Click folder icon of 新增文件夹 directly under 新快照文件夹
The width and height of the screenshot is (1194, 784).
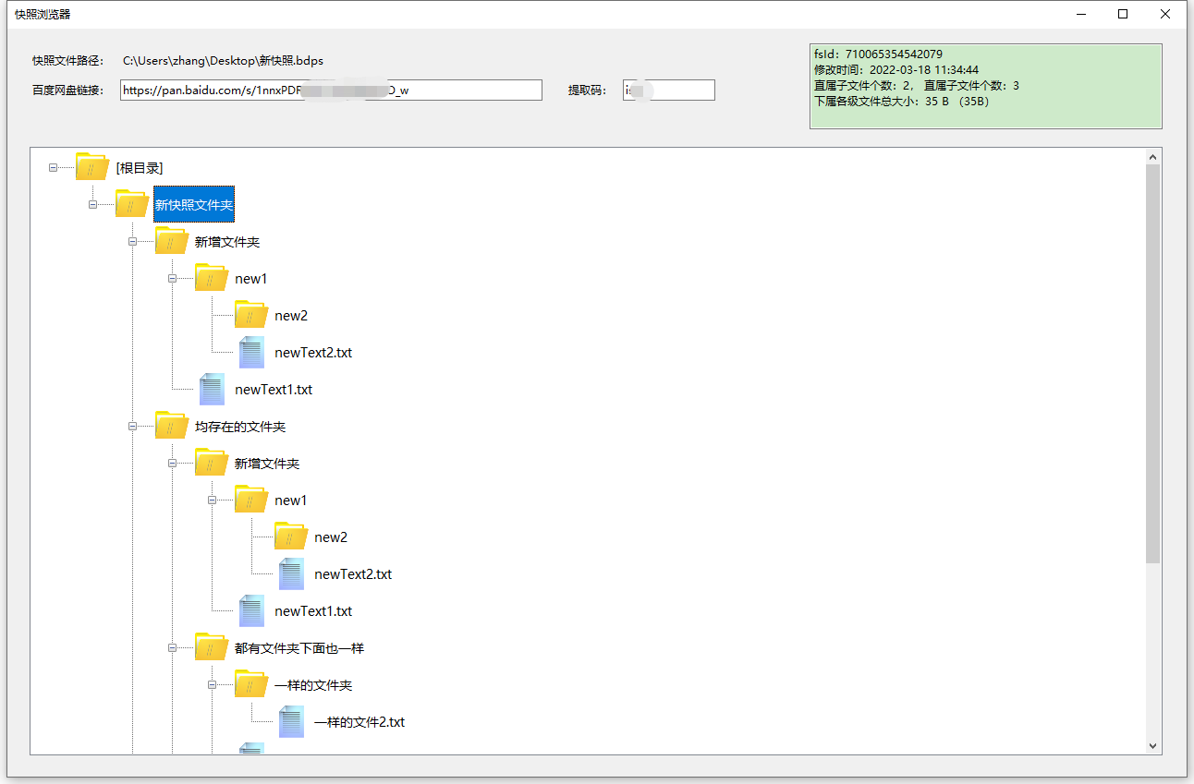(171, 241)
